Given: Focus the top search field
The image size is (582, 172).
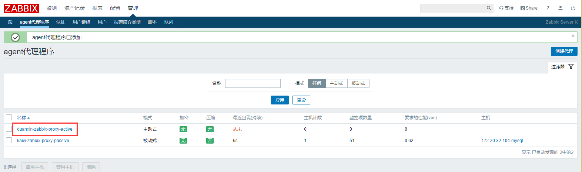Looking at the screenshot, I should 453,8.
